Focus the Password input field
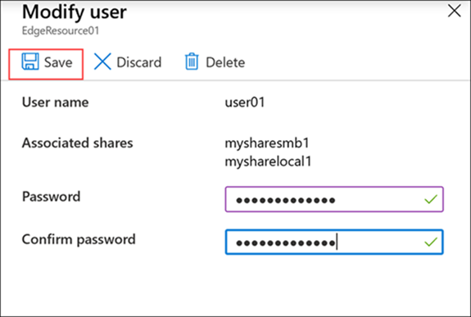 coord(334,199)
